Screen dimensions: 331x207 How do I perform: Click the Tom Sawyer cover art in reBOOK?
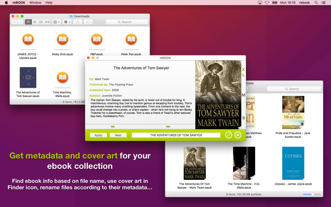click(x=218, y=95)
